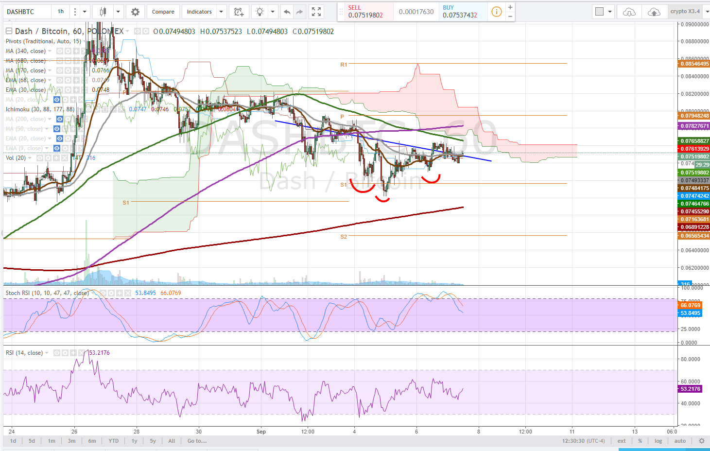Decrease order quantity with minus icon
Screen dimensions: 710x451
click(510, 16)
